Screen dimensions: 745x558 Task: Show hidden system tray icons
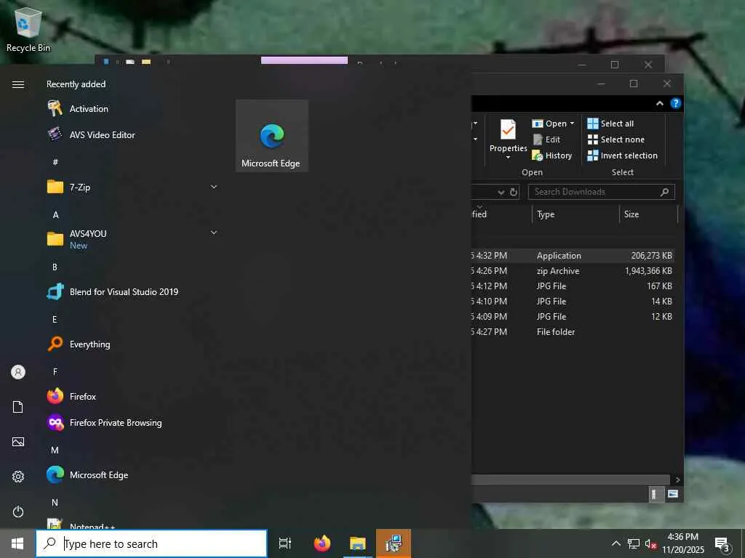[615, 543]
